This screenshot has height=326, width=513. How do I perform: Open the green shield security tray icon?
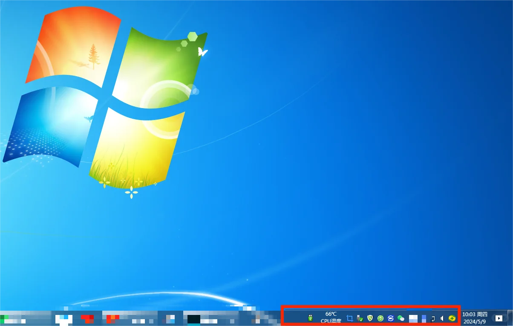point(370,318)
